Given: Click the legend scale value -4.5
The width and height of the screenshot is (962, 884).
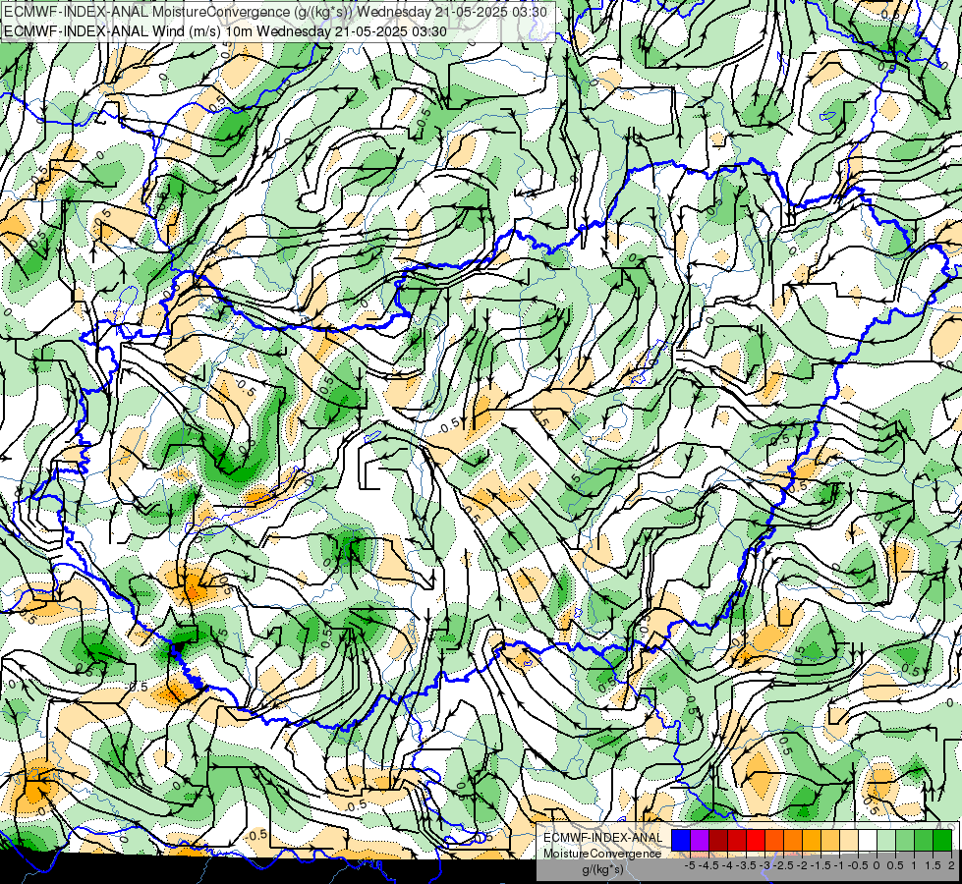Looking at the screenshot, I should coord(709,865).
